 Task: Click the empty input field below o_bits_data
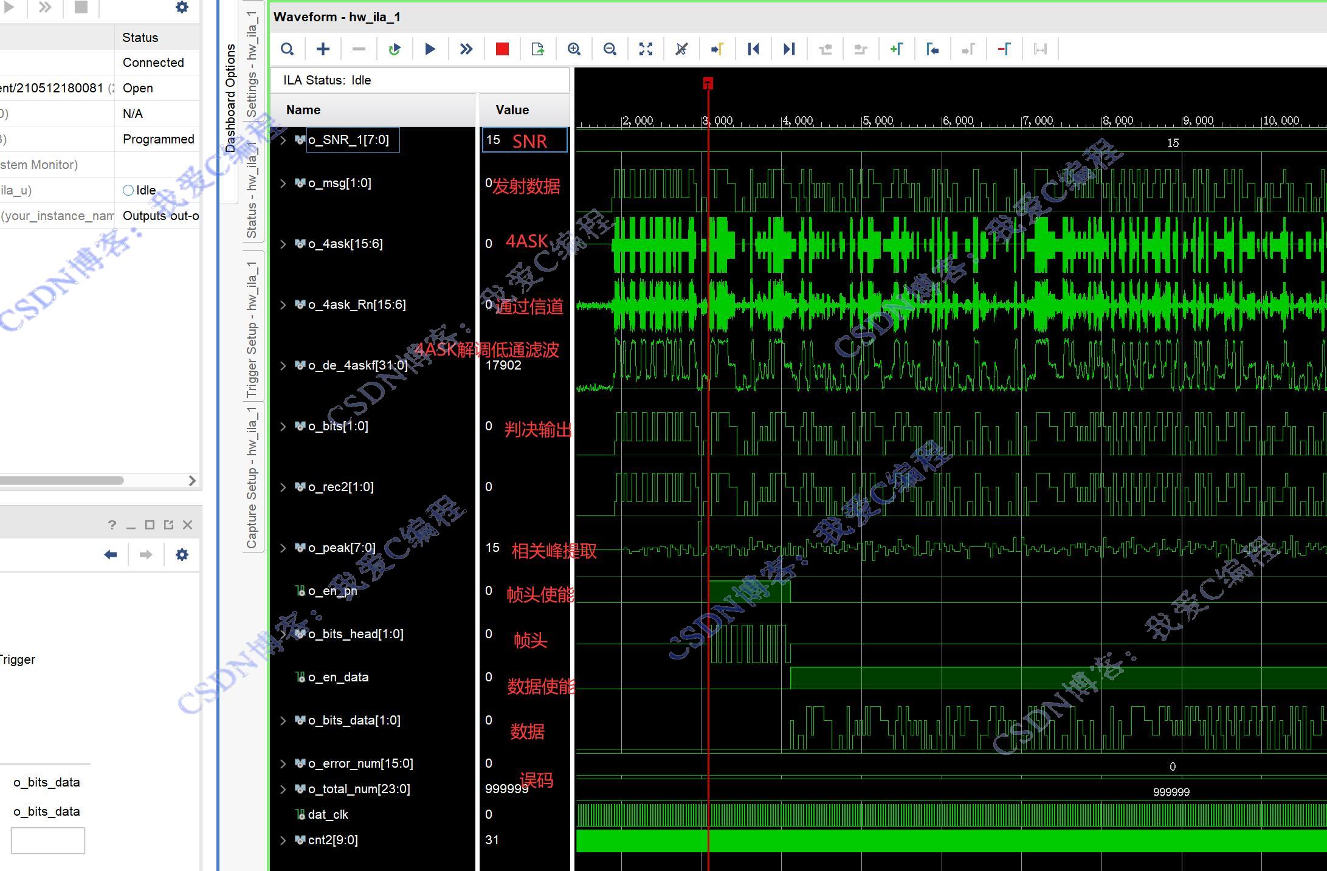(48, 841)
